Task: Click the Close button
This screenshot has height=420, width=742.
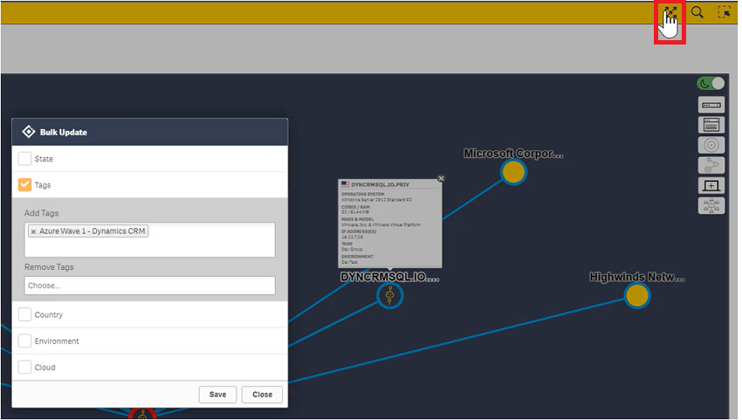Action: (x=262, y=395)
